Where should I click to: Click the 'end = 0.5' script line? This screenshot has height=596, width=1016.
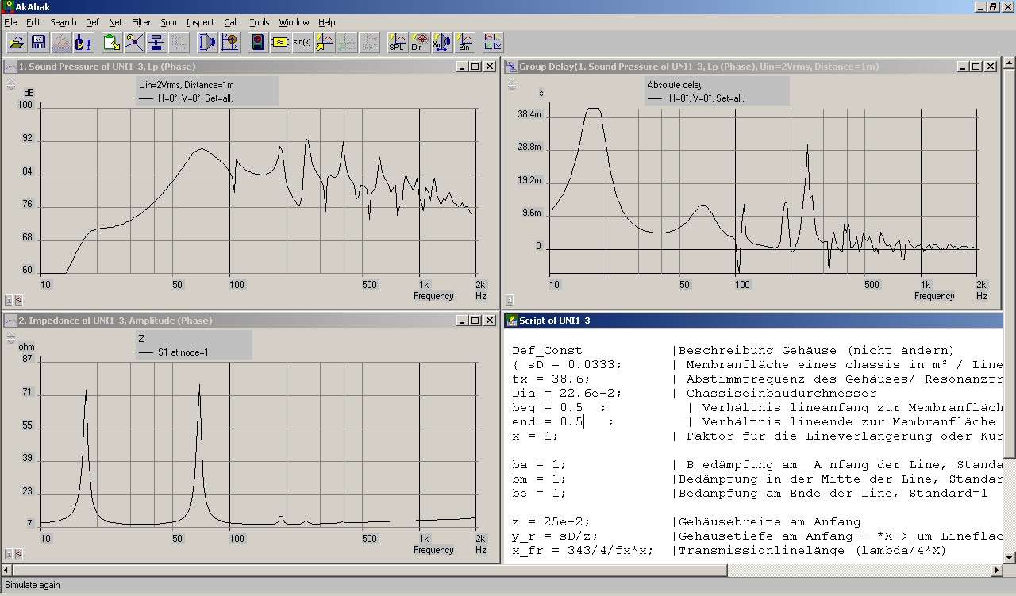tap(548, 422)
